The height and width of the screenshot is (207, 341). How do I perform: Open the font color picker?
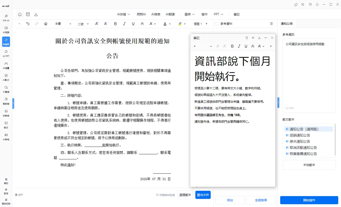[167, 24]
